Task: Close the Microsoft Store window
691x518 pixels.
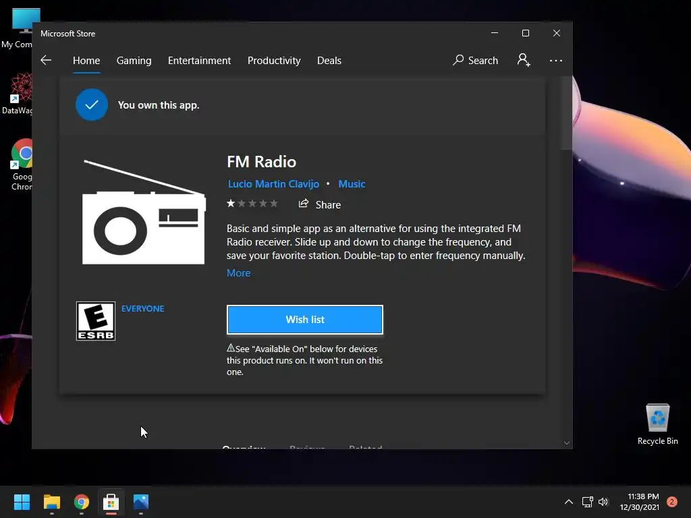Action: click(x=557, y=33)
